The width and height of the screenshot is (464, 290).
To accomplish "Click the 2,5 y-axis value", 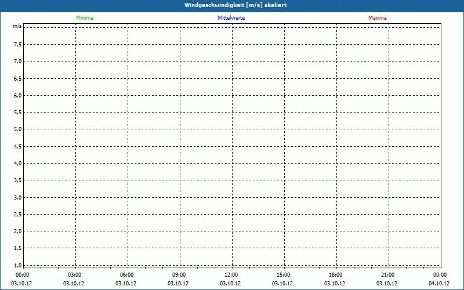I will click(18, 214).
